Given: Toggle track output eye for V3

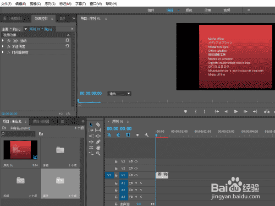Looking at the screenshot, I should [136, 161].
